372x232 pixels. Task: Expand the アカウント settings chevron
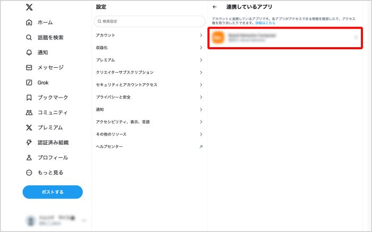click(201, 35)
